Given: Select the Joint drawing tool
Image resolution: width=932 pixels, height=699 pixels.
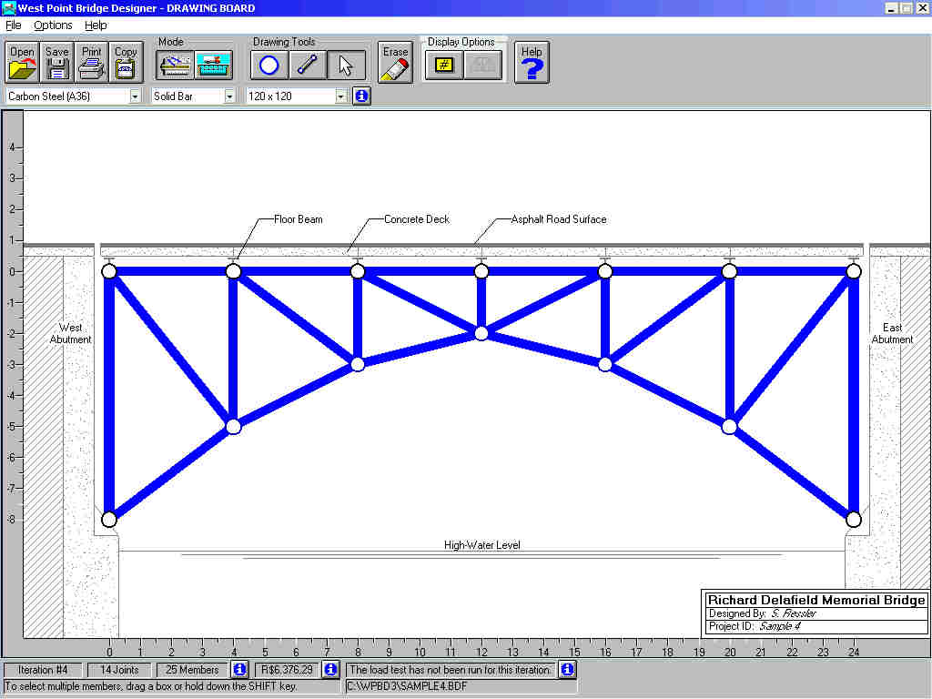Looking at the screenshot, I should (x=269, y=65).
